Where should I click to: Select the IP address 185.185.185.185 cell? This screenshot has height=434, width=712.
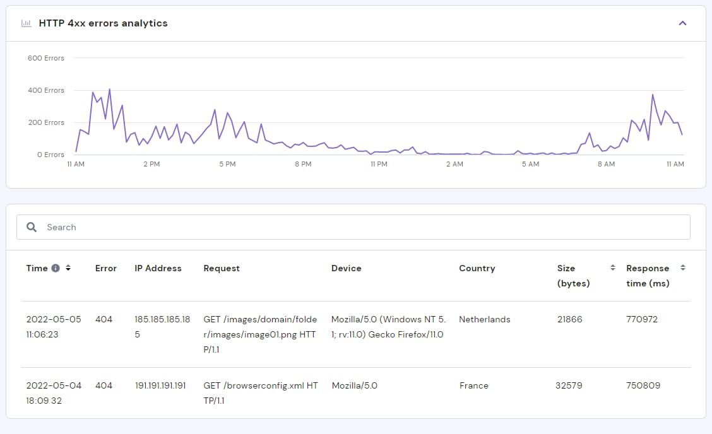tap(162, 327)
